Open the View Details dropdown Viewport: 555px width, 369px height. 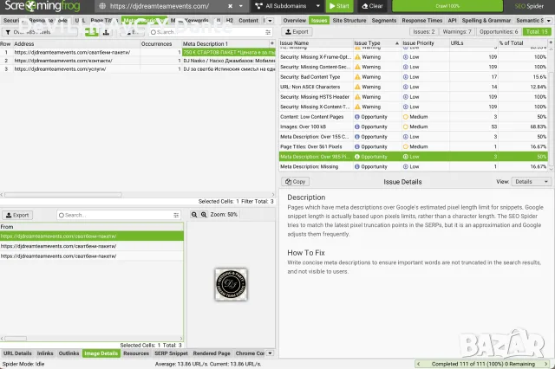click(x=531, y=182)
